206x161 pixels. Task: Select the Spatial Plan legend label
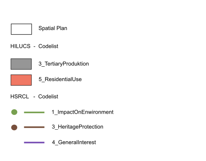(x=53, y=28)
